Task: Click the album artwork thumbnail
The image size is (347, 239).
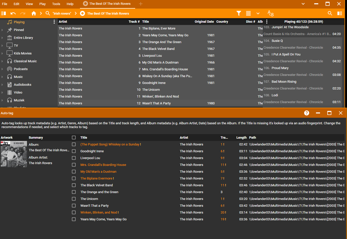Action: pos(14,154)
